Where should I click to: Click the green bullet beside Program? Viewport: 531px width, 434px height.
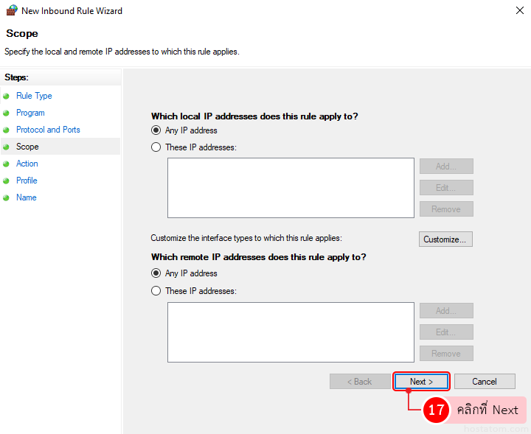[x=7, y=113]
